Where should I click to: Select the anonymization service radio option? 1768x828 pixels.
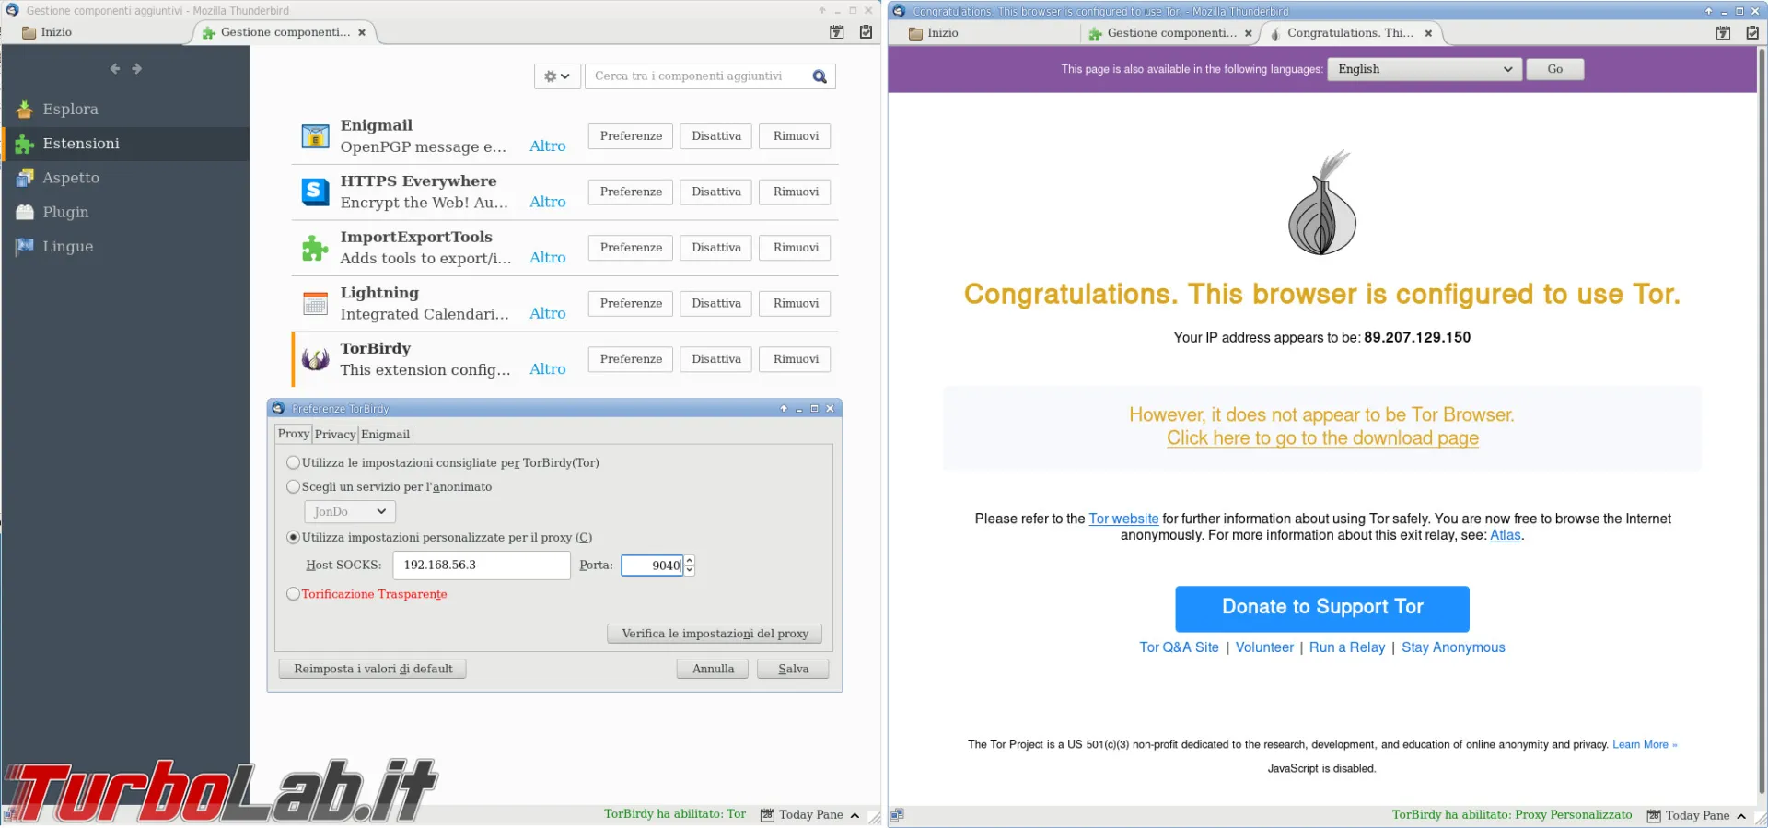[294, 487]
